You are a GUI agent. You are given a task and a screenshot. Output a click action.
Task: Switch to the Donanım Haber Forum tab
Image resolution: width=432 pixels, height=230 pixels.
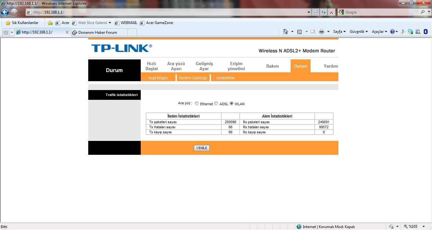99,32
